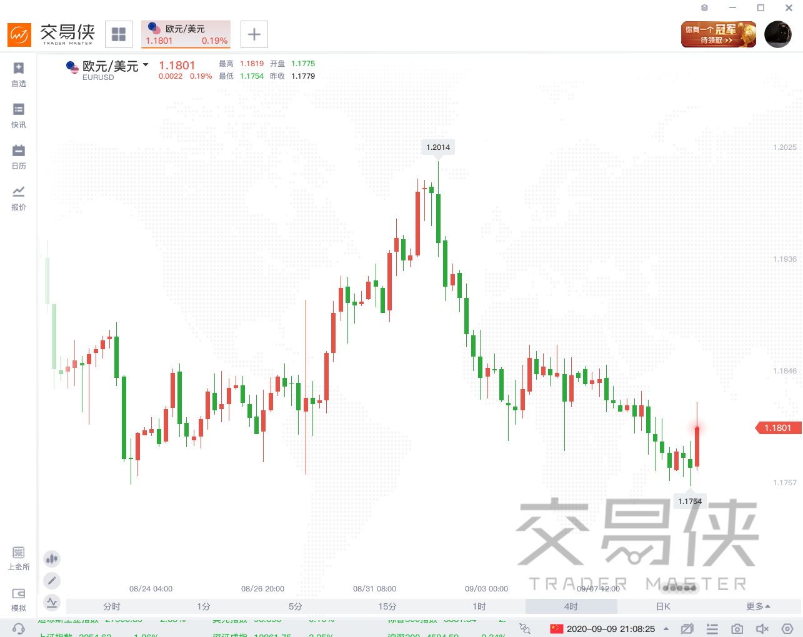Expand the 欧元/美元 symbol dropdown arrow

pos(146,65)
